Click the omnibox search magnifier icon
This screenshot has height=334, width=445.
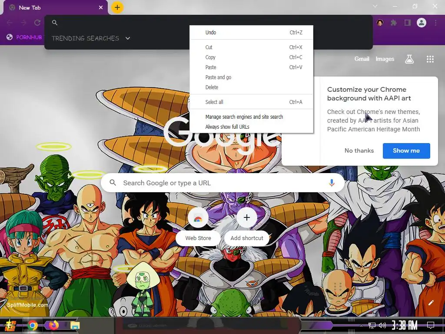(55, 23)
